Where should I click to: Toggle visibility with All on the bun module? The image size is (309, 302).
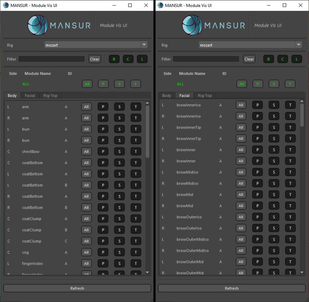[x=86, y=129]
